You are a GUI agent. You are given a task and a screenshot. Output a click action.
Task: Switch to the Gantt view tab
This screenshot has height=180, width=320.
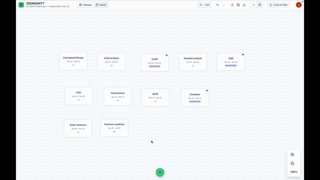[101, 5]
